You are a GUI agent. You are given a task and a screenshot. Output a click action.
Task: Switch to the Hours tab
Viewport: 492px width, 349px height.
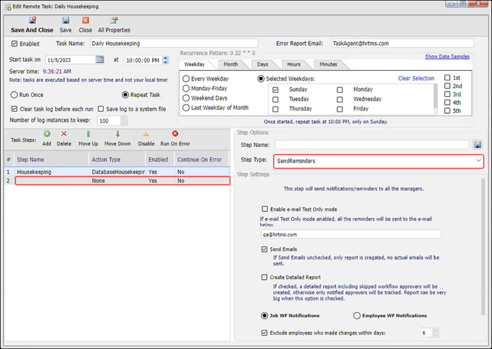coord(293,64)
